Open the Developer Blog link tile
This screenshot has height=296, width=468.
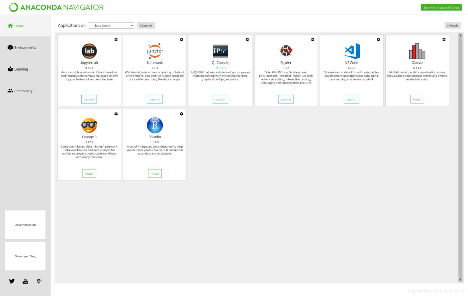pyautogui.click(x=25, y=256)
